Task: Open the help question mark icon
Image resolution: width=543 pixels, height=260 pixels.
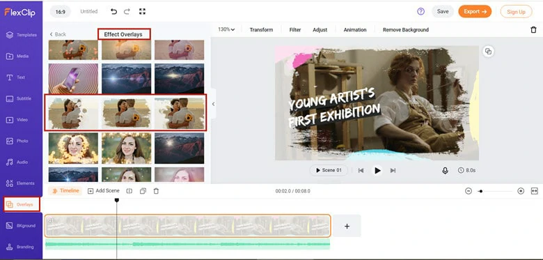Action: click(x=420, y=11)
